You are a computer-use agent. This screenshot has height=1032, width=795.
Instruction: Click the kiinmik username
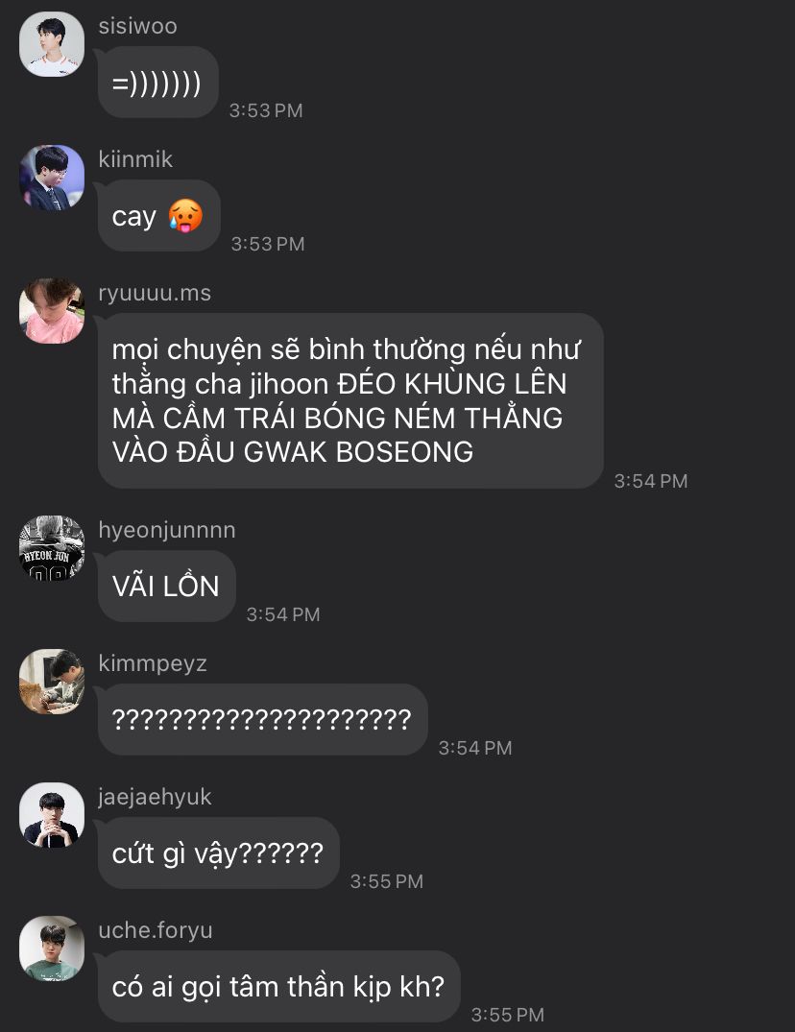(x=135, y=159)
